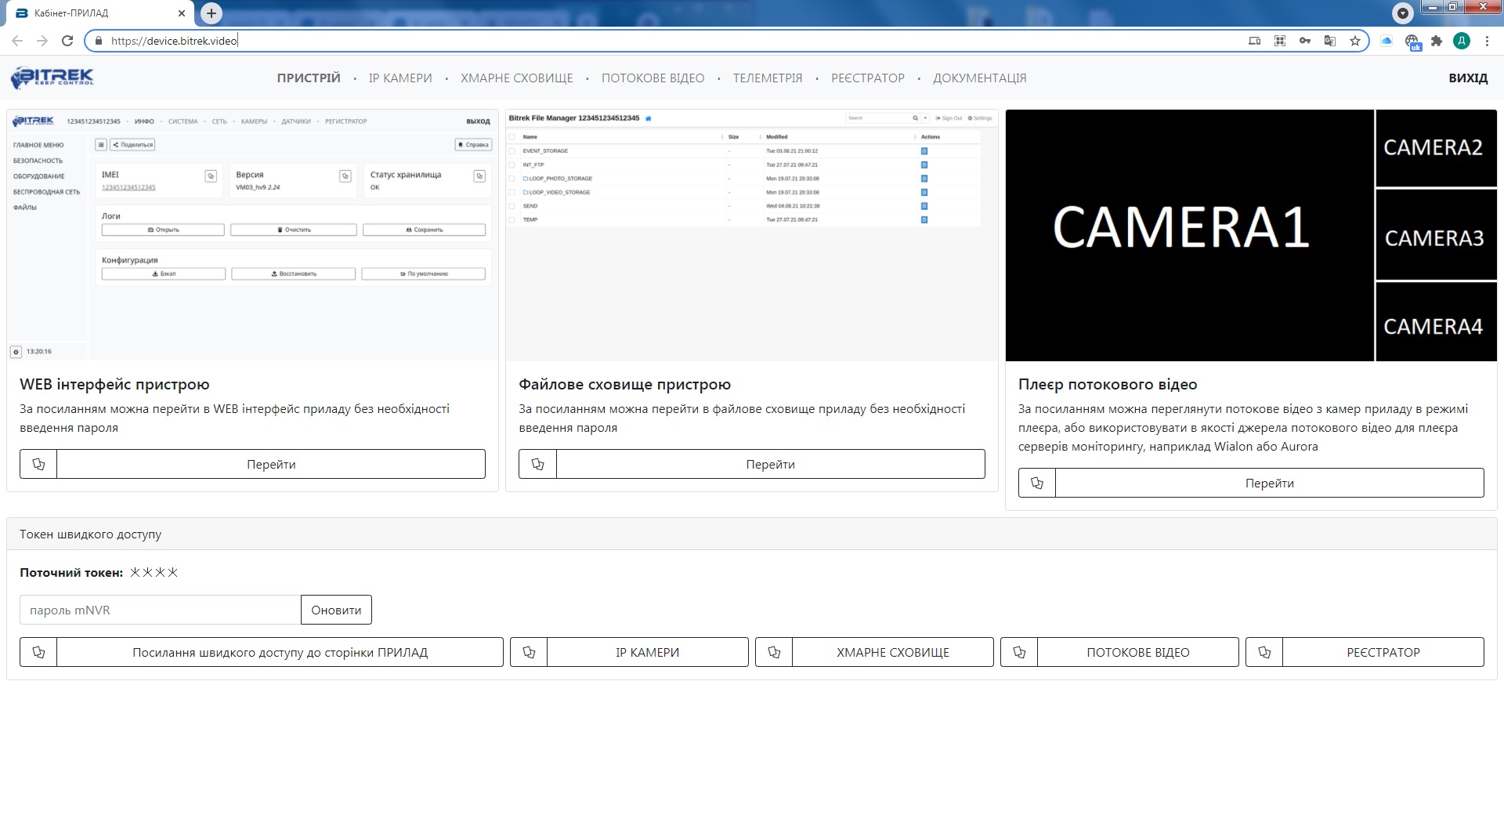Viewport: 1504px width, 815px height.
Task: Copy the streaming video player link icon
Action: coord(1036,483)
